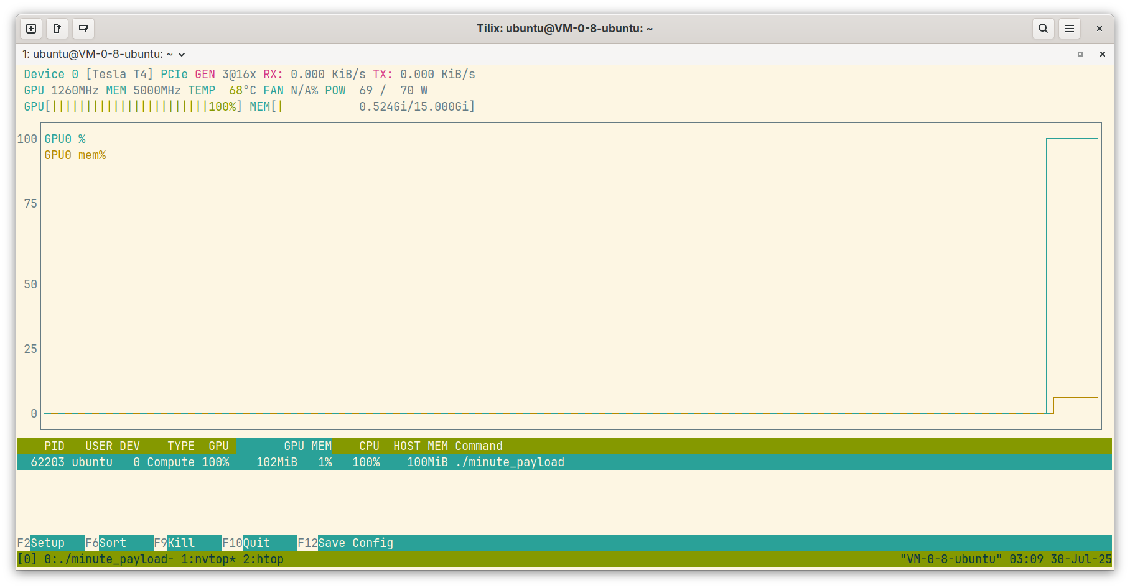This screenshot has height=588, width=1130.
Task: Open Setup via the F2 label
Action: pyautogui.click(x=42, y=543)
